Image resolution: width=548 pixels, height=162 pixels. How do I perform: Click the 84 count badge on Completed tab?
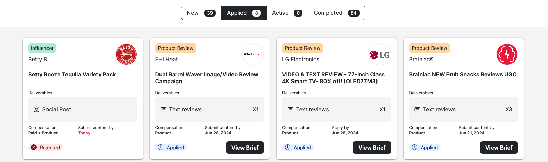click(354, 13)
